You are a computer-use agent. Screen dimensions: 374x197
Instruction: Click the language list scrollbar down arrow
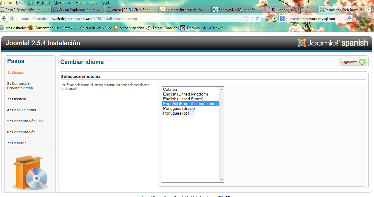tap(222, 180)
